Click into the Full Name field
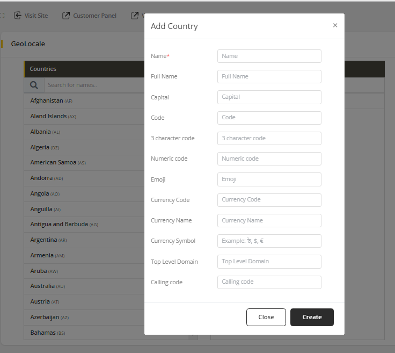The height and width of the screenshot is (353, 395). tap(269, 76)
